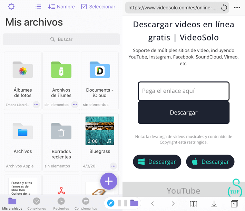Select the Conexiones tab
Screen dimensions: 245x211
37,203
